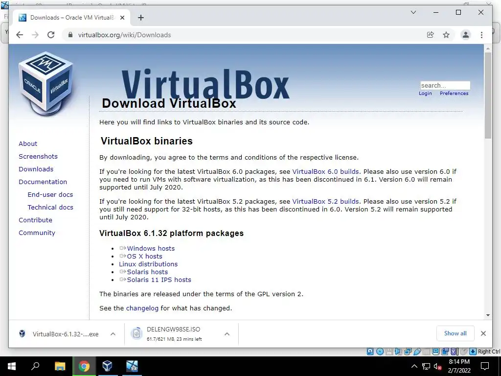Viewport: 501px width, 376px height.
Task: Click the browser Back arrow
Action: point(20,35)
